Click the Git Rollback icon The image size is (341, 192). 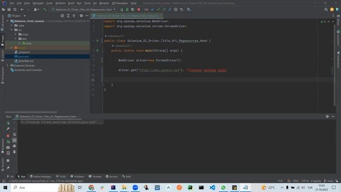click(x=181, y=10)
